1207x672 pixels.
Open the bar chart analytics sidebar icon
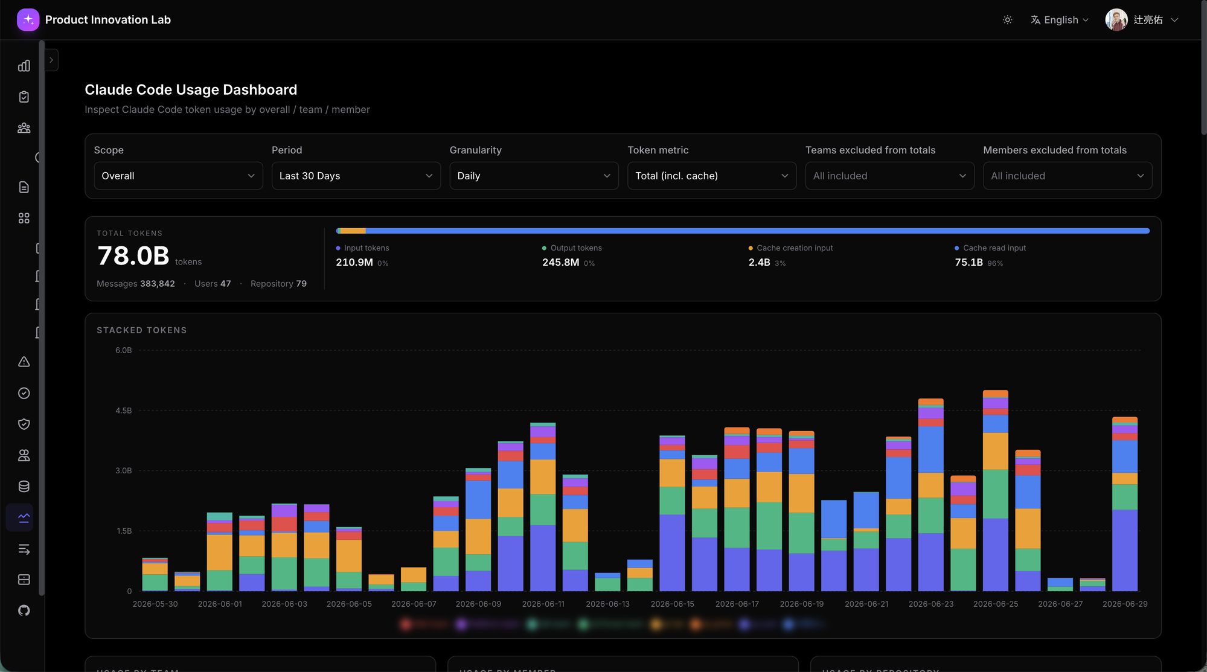24,66
